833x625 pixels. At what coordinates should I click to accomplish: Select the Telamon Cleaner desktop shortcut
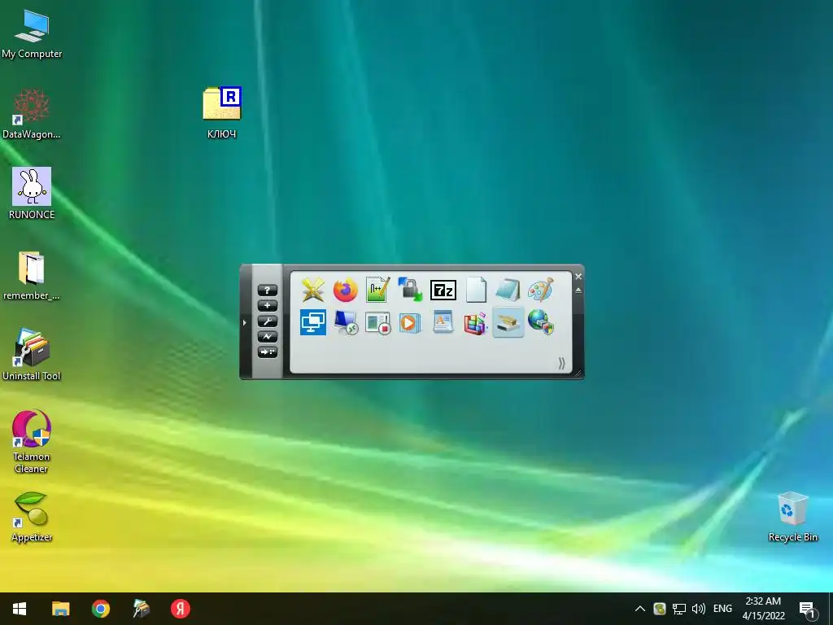tap(32, 441)
